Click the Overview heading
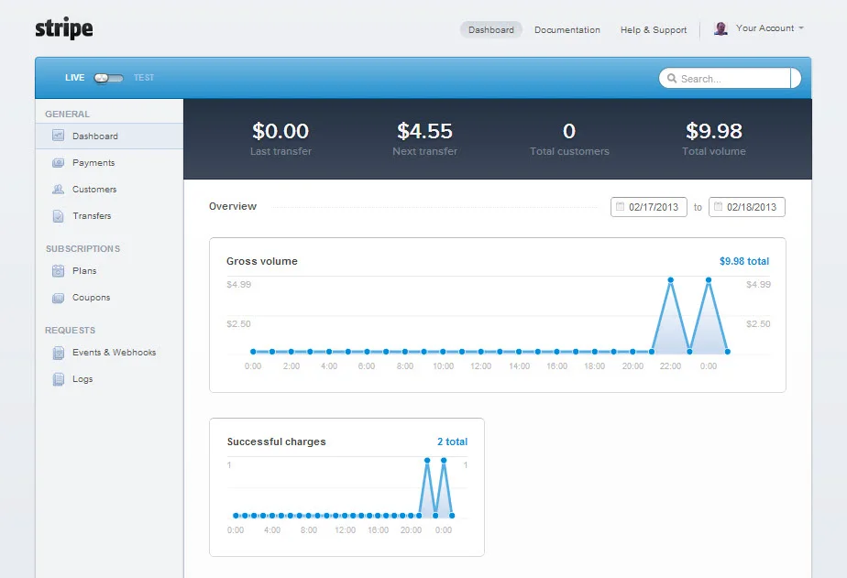This screenshot has width=847, height=578. pos(233,206)
